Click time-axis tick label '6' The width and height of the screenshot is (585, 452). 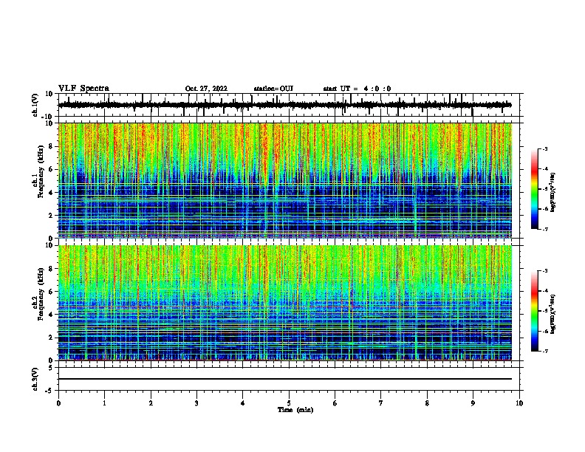[335, 403]
